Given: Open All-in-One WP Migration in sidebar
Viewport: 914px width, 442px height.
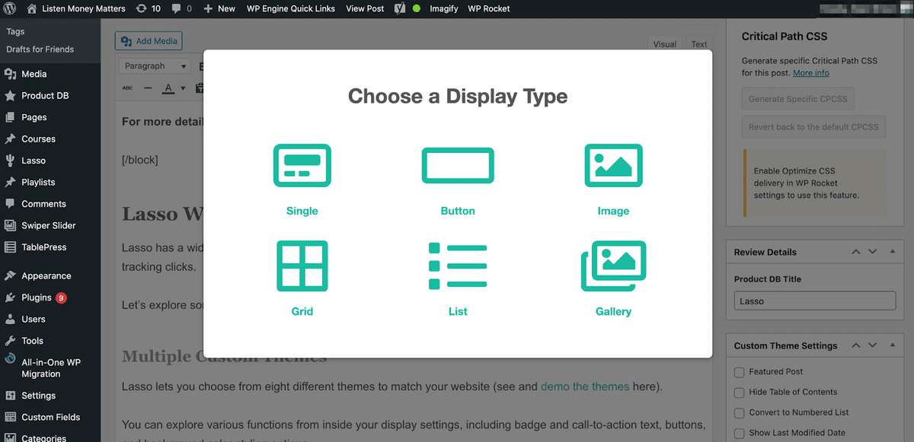Looking at the screenshot, I should click(x=50, y=368).
